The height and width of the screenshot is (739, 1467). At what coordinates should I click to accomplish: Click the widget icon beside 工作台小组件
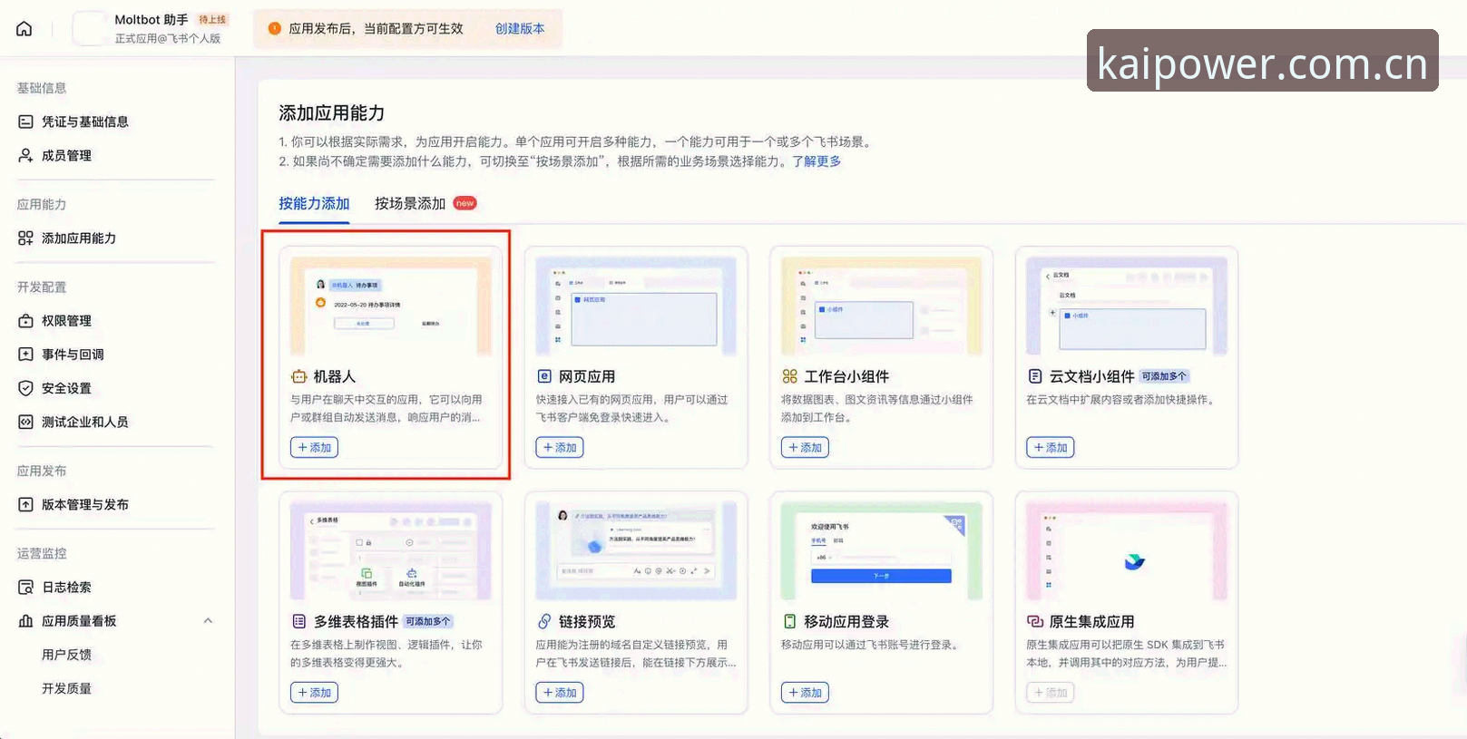(x=789, y=376)
